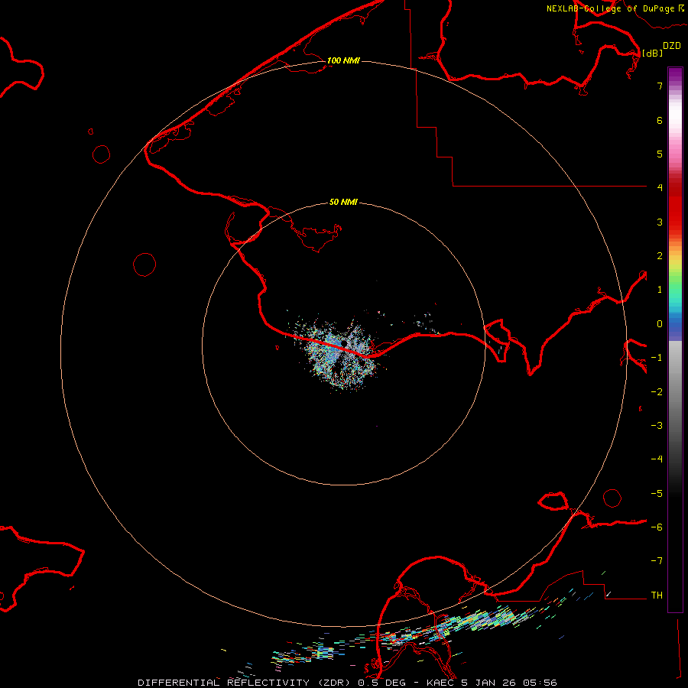Click the 1 value on the color scale

coord(660,290)
